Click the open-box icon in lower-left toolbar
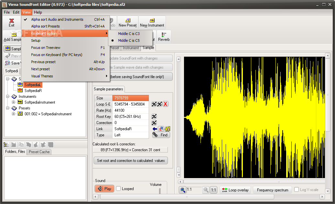Image resolution: width=335 pixels, height=204 pixels. (x=14, y=145)
